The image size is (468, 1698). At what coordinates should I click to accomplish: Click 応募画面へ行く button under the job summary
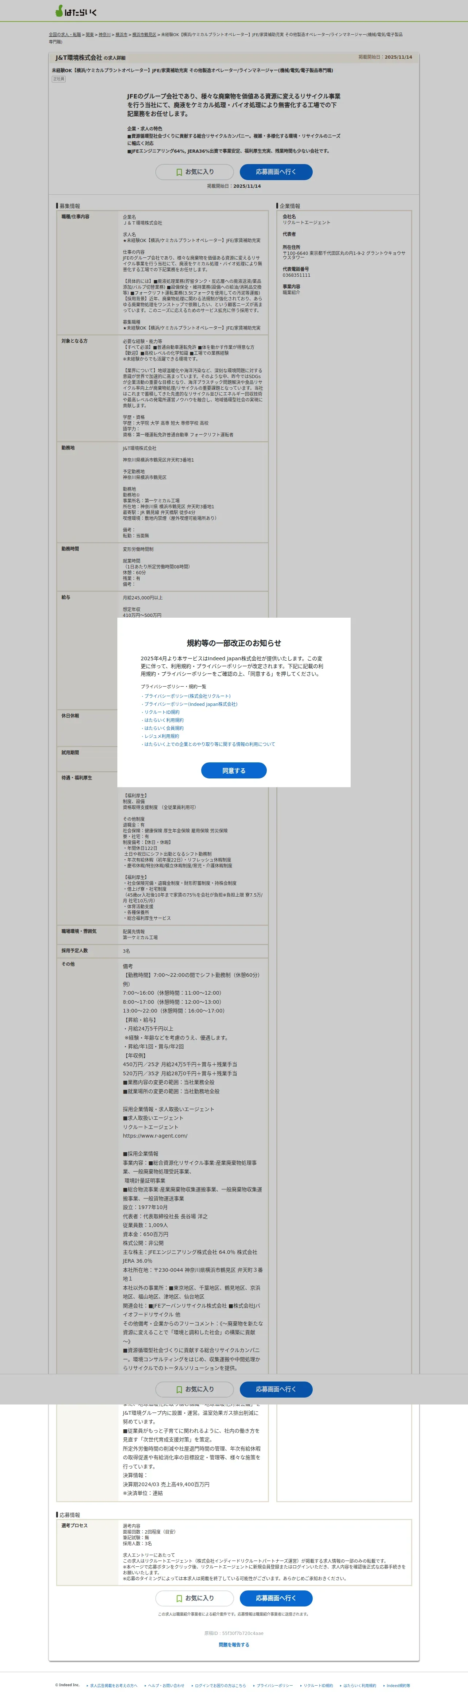pyautogui.click(x=276, y=172)
